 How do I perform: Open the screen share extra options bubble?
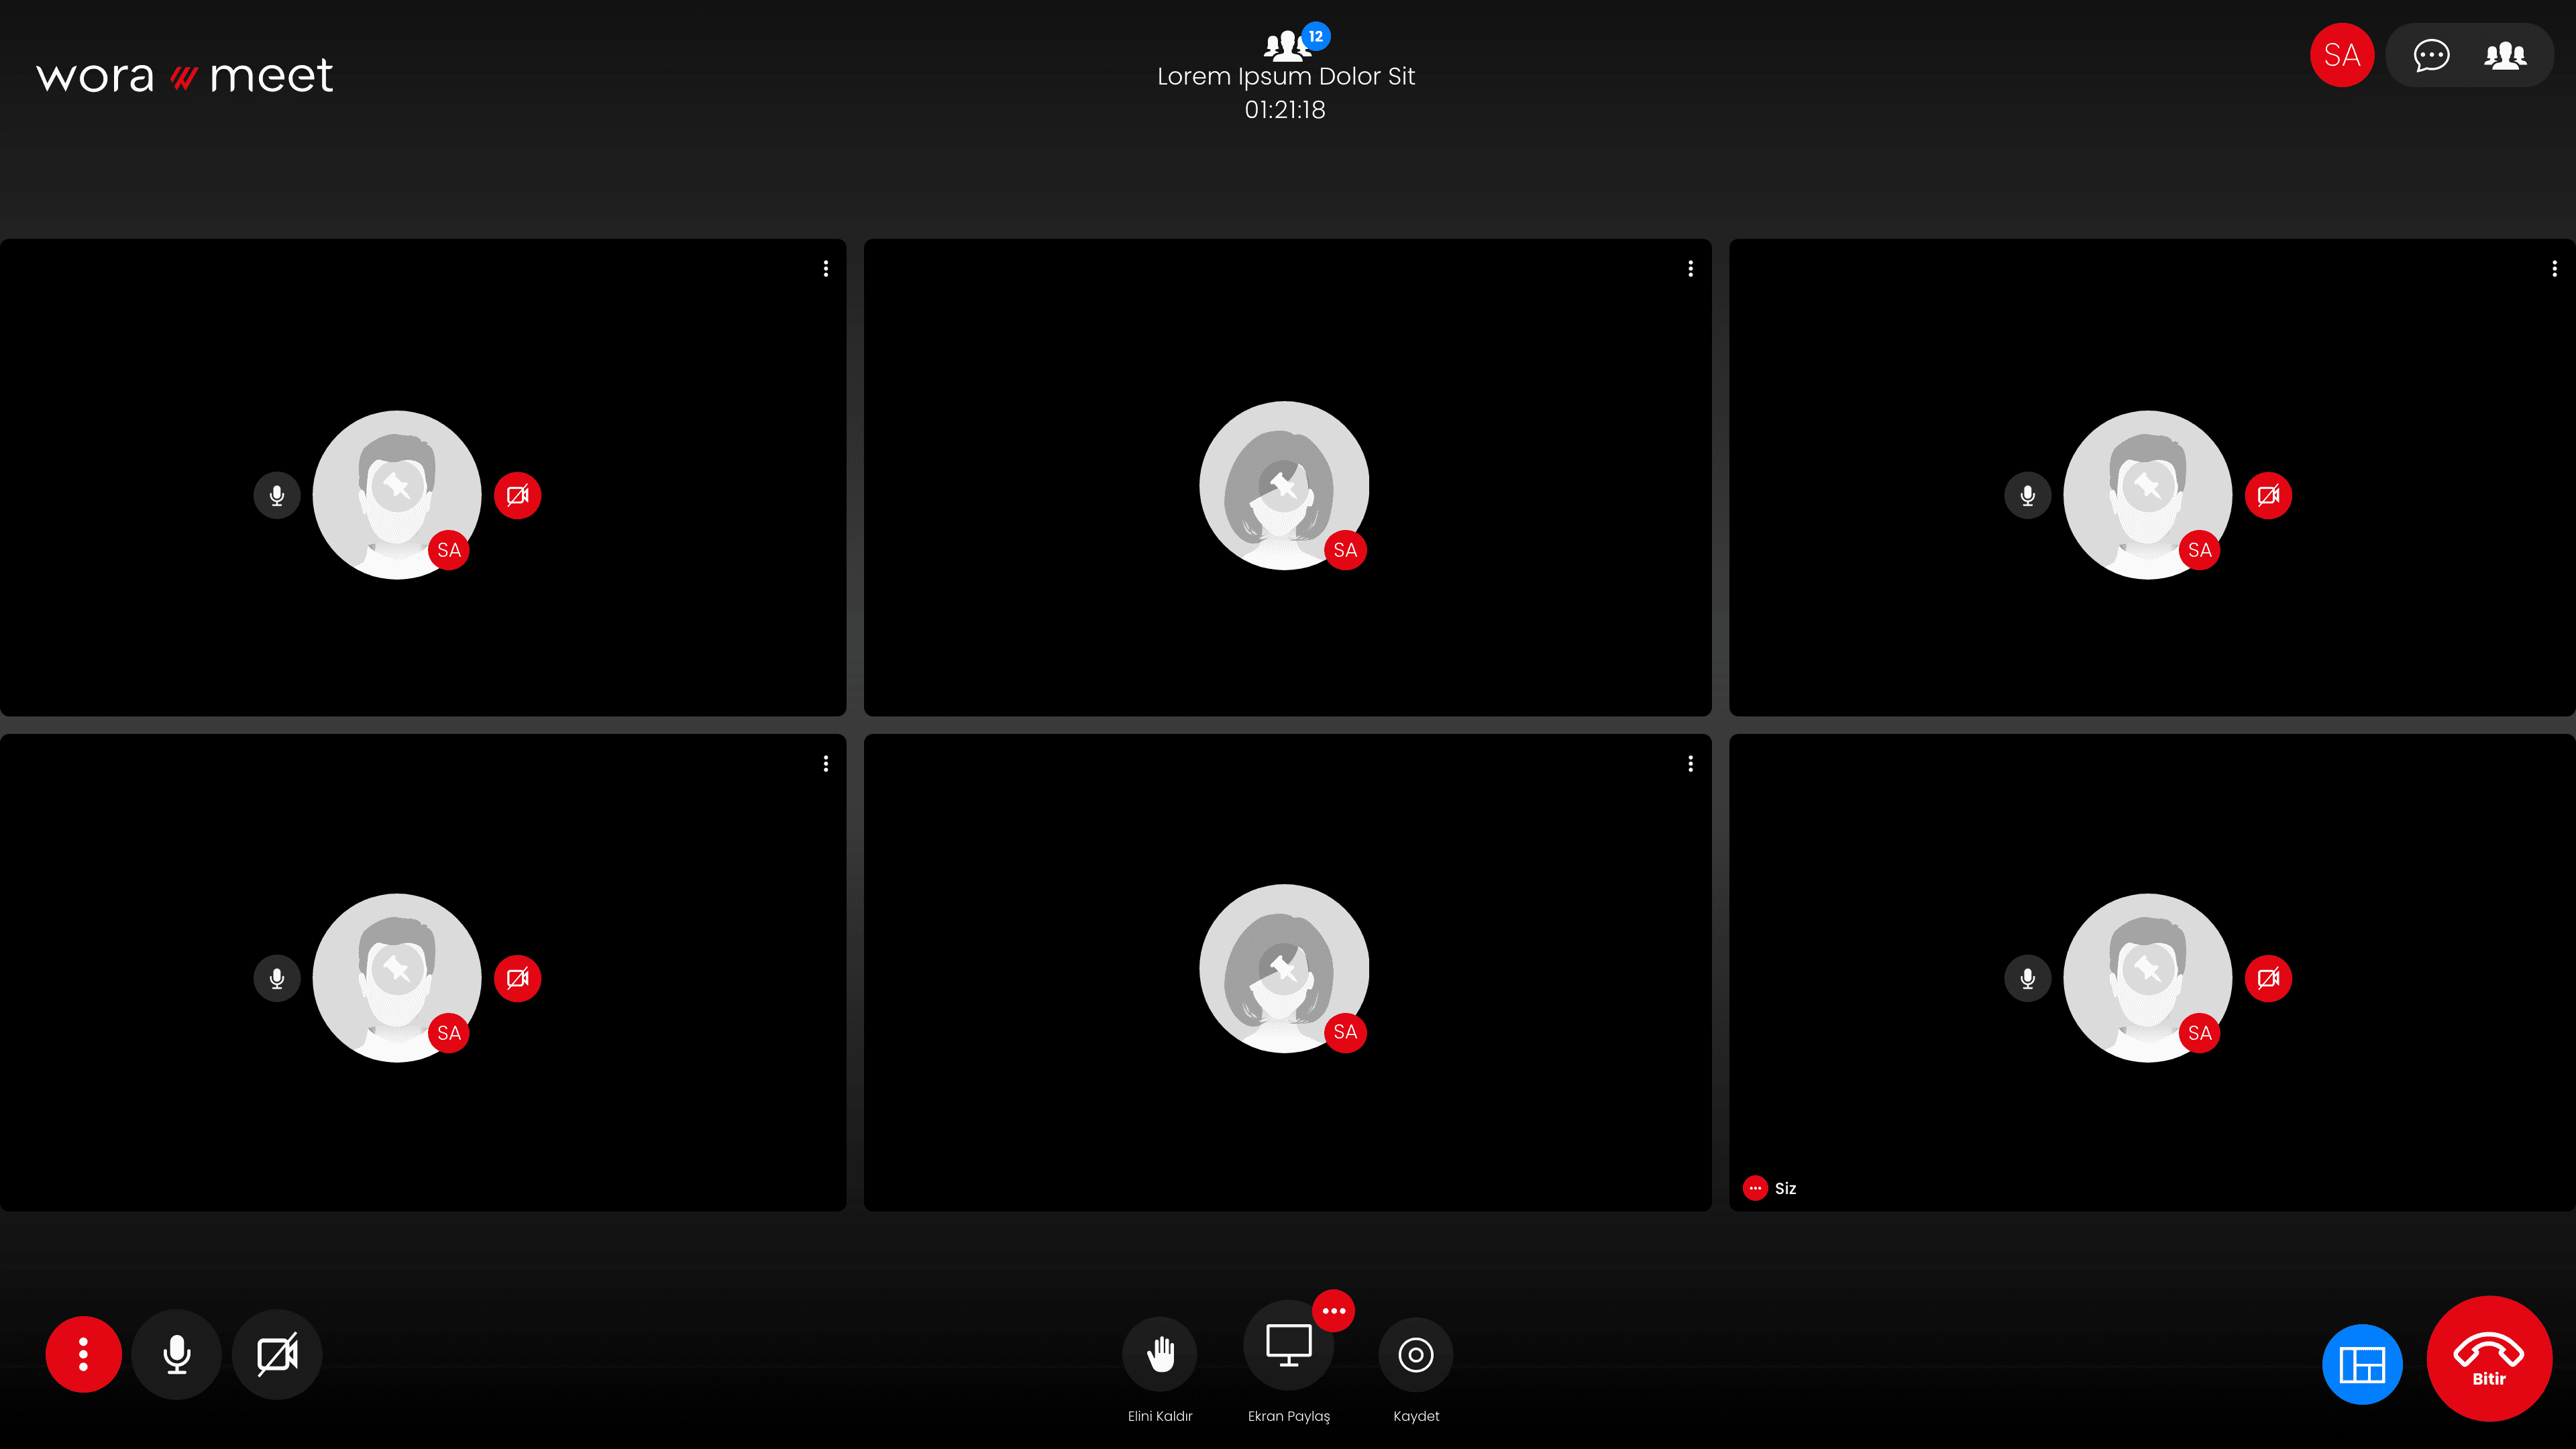point(1334,1311)
